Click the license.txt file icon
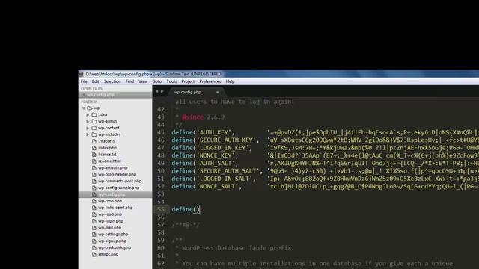 pyautogui.click(x=94, y=155)
